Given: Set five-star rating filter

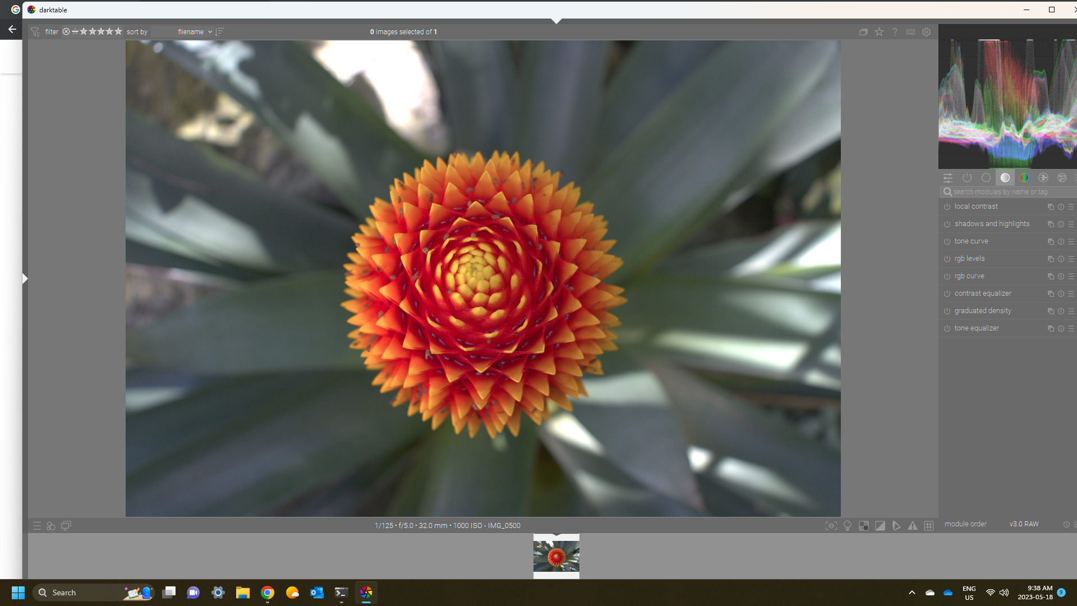Looking at the screenshot, I should point(118,31).
